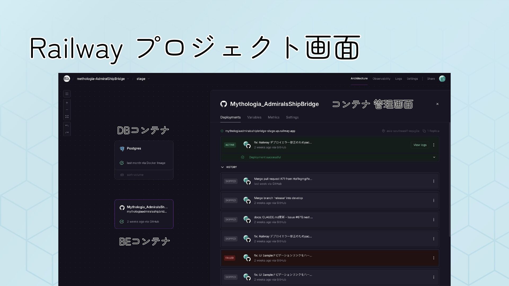The width and height of the screenshot is (509, 286).
Task: Toggle the canvas grid icon
Action: [67, 94]
